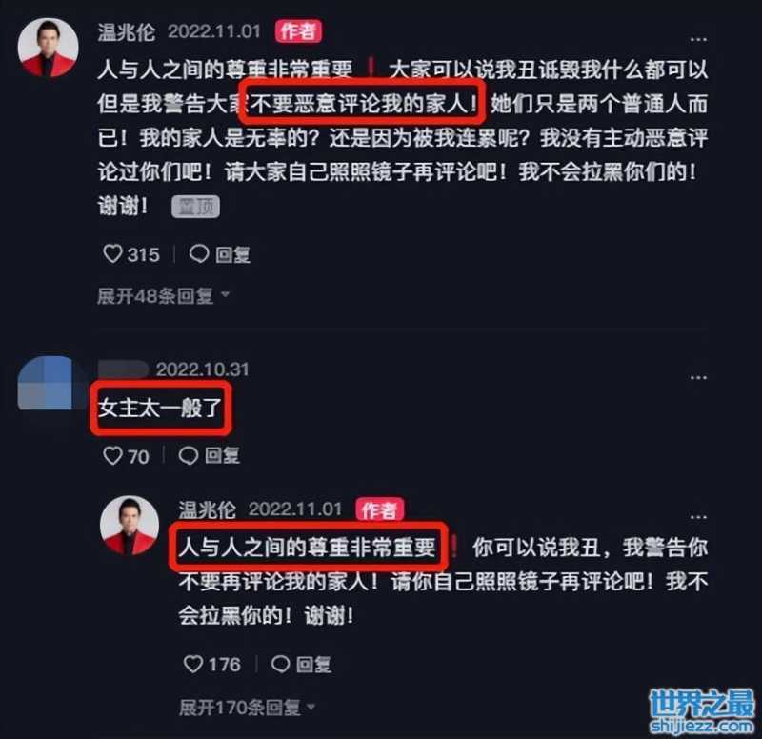The image size is (762, 739).
Task: Open the blurred avatar of the 2022.10.31 commenter
Action: tap(45, 383)
